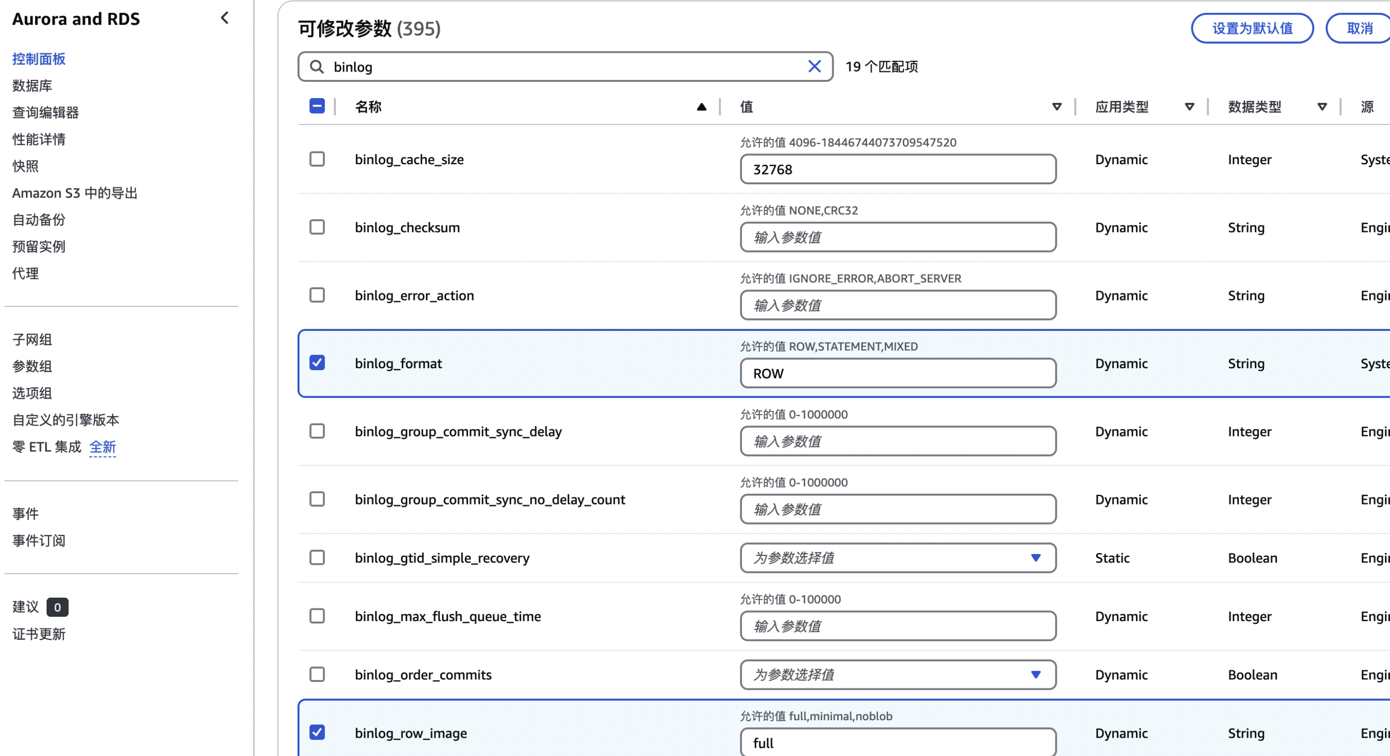
Task: Clear the binlog search text
Action: (814, 66)
